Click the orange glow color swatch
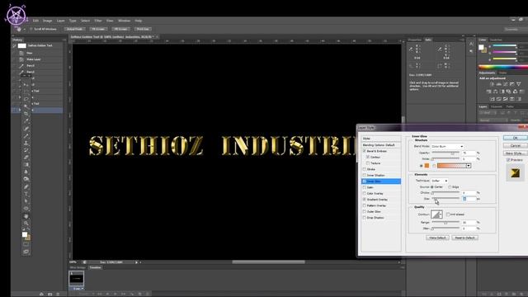 (x=427, y=166)
